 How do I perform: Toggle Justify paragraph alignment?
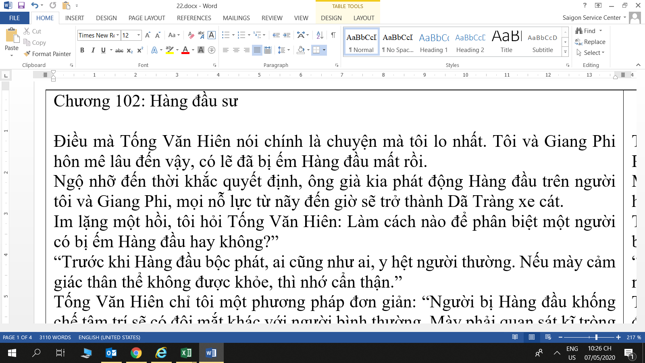[x=257, y=50]
